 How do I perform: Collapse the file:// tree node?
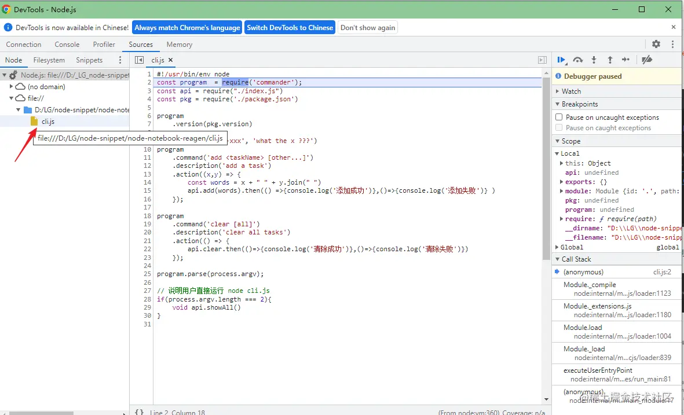click(12, 98)
